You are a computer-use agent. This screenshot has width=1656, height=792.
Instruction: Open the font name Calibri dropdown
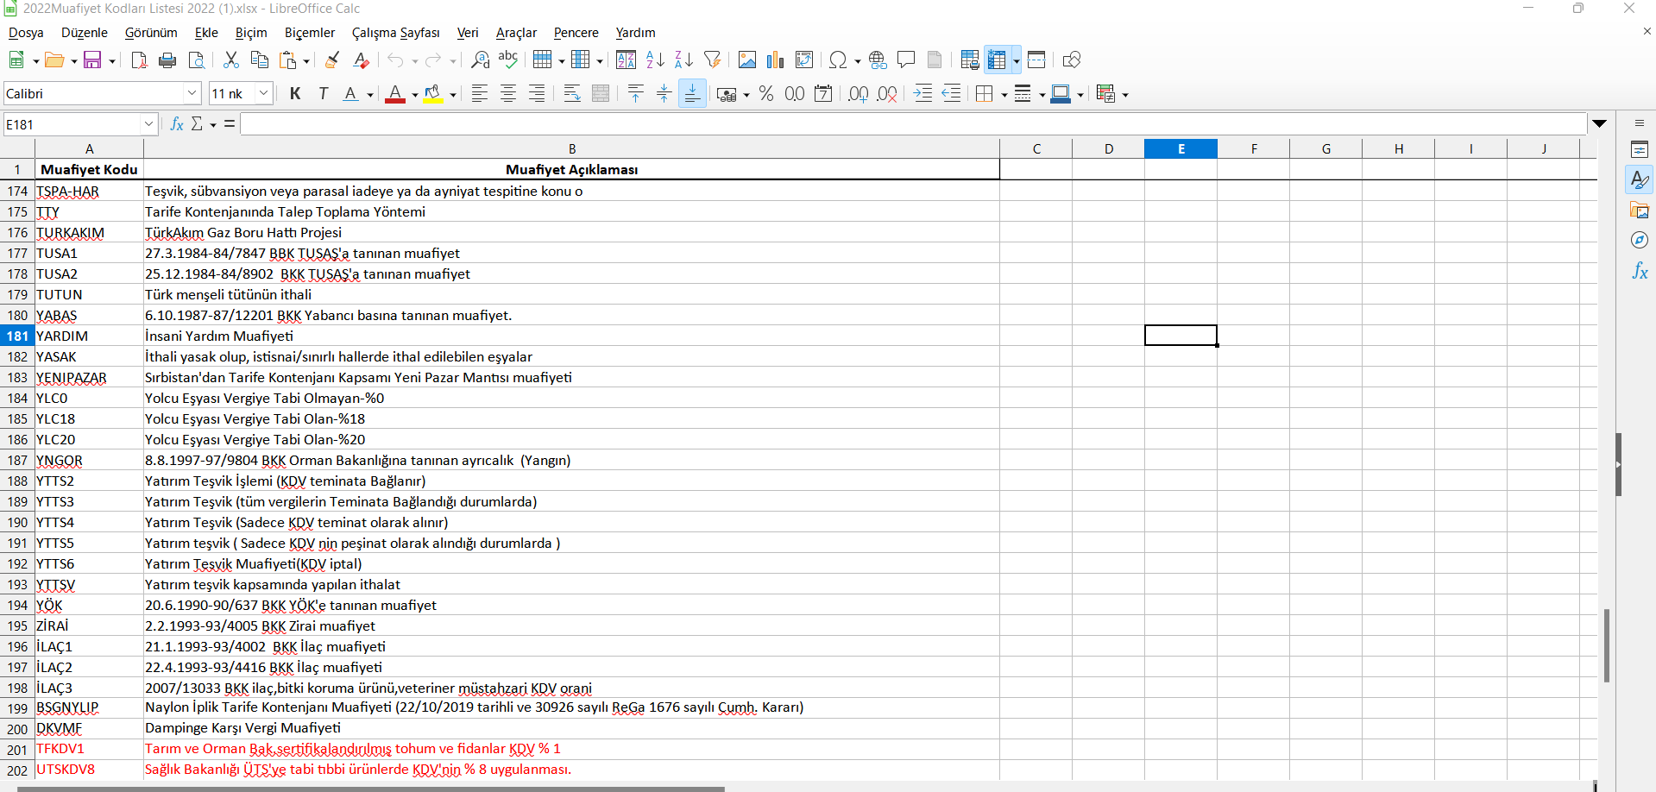pos(192,93)
